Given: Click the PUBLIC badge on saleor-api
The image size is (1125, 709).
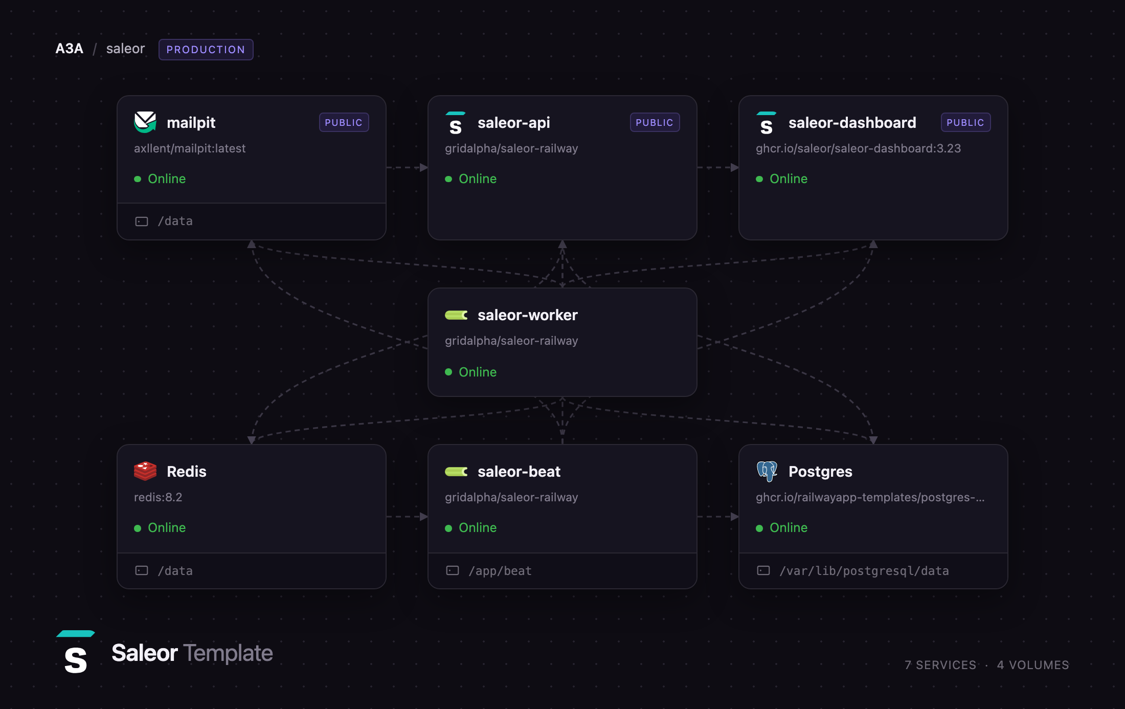Looking at the screenshot, I should pos(655,122).
